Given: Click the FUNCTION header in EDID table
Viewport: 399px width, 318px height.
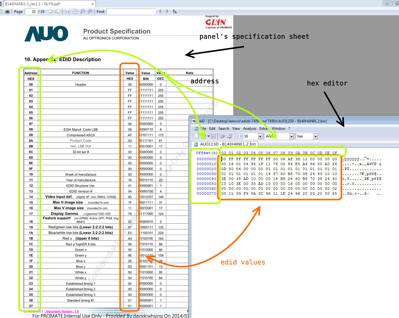Looking at the screenshot, I should (x=81, y=73).
